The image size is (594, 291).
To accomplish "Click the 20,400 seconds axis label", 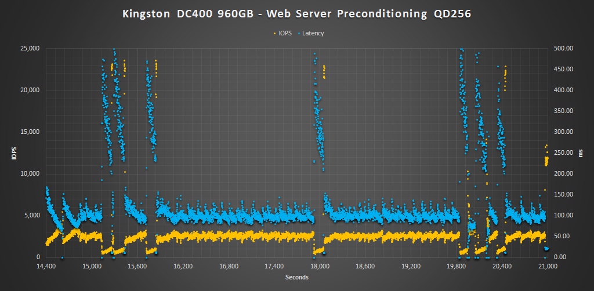I will (x=502, y=265).
